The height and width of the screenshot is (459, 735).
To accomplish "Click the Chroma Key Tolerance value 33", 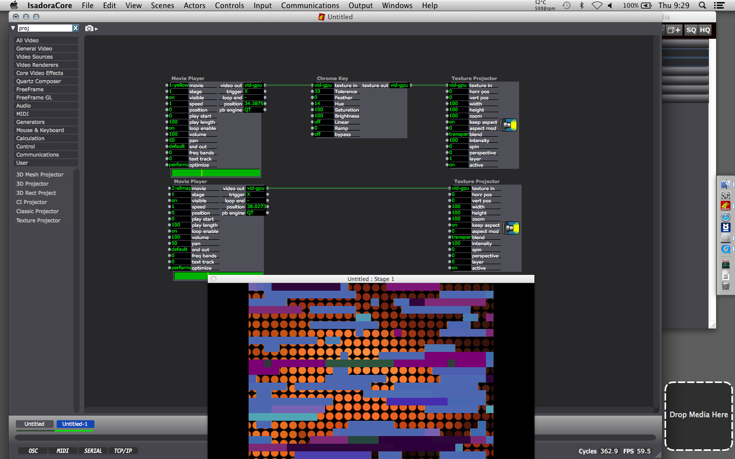I will click(x=324, y=92).
